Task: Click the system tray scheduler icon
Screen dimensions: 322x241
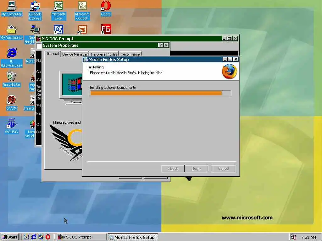Action: 293,237
